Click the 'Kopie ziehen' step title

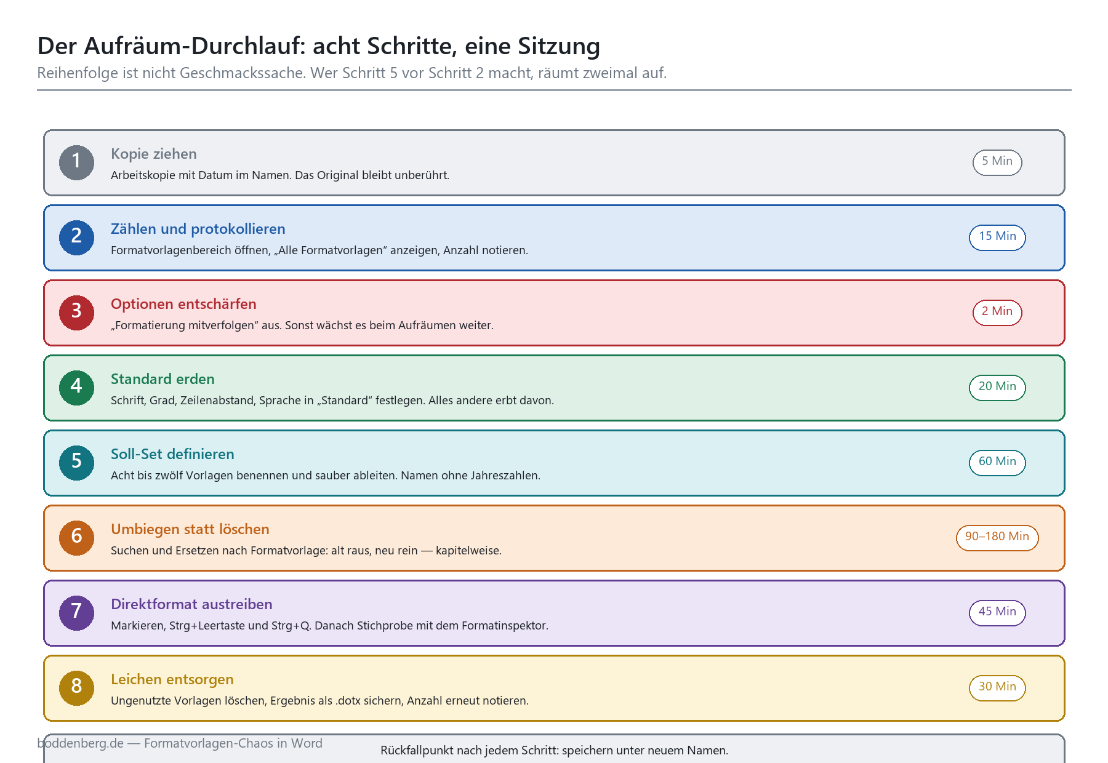(154, 154)
